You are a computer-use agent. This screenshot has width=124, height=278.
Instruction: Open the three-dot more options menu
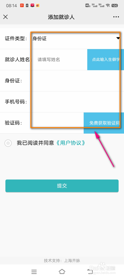point(116,17)
